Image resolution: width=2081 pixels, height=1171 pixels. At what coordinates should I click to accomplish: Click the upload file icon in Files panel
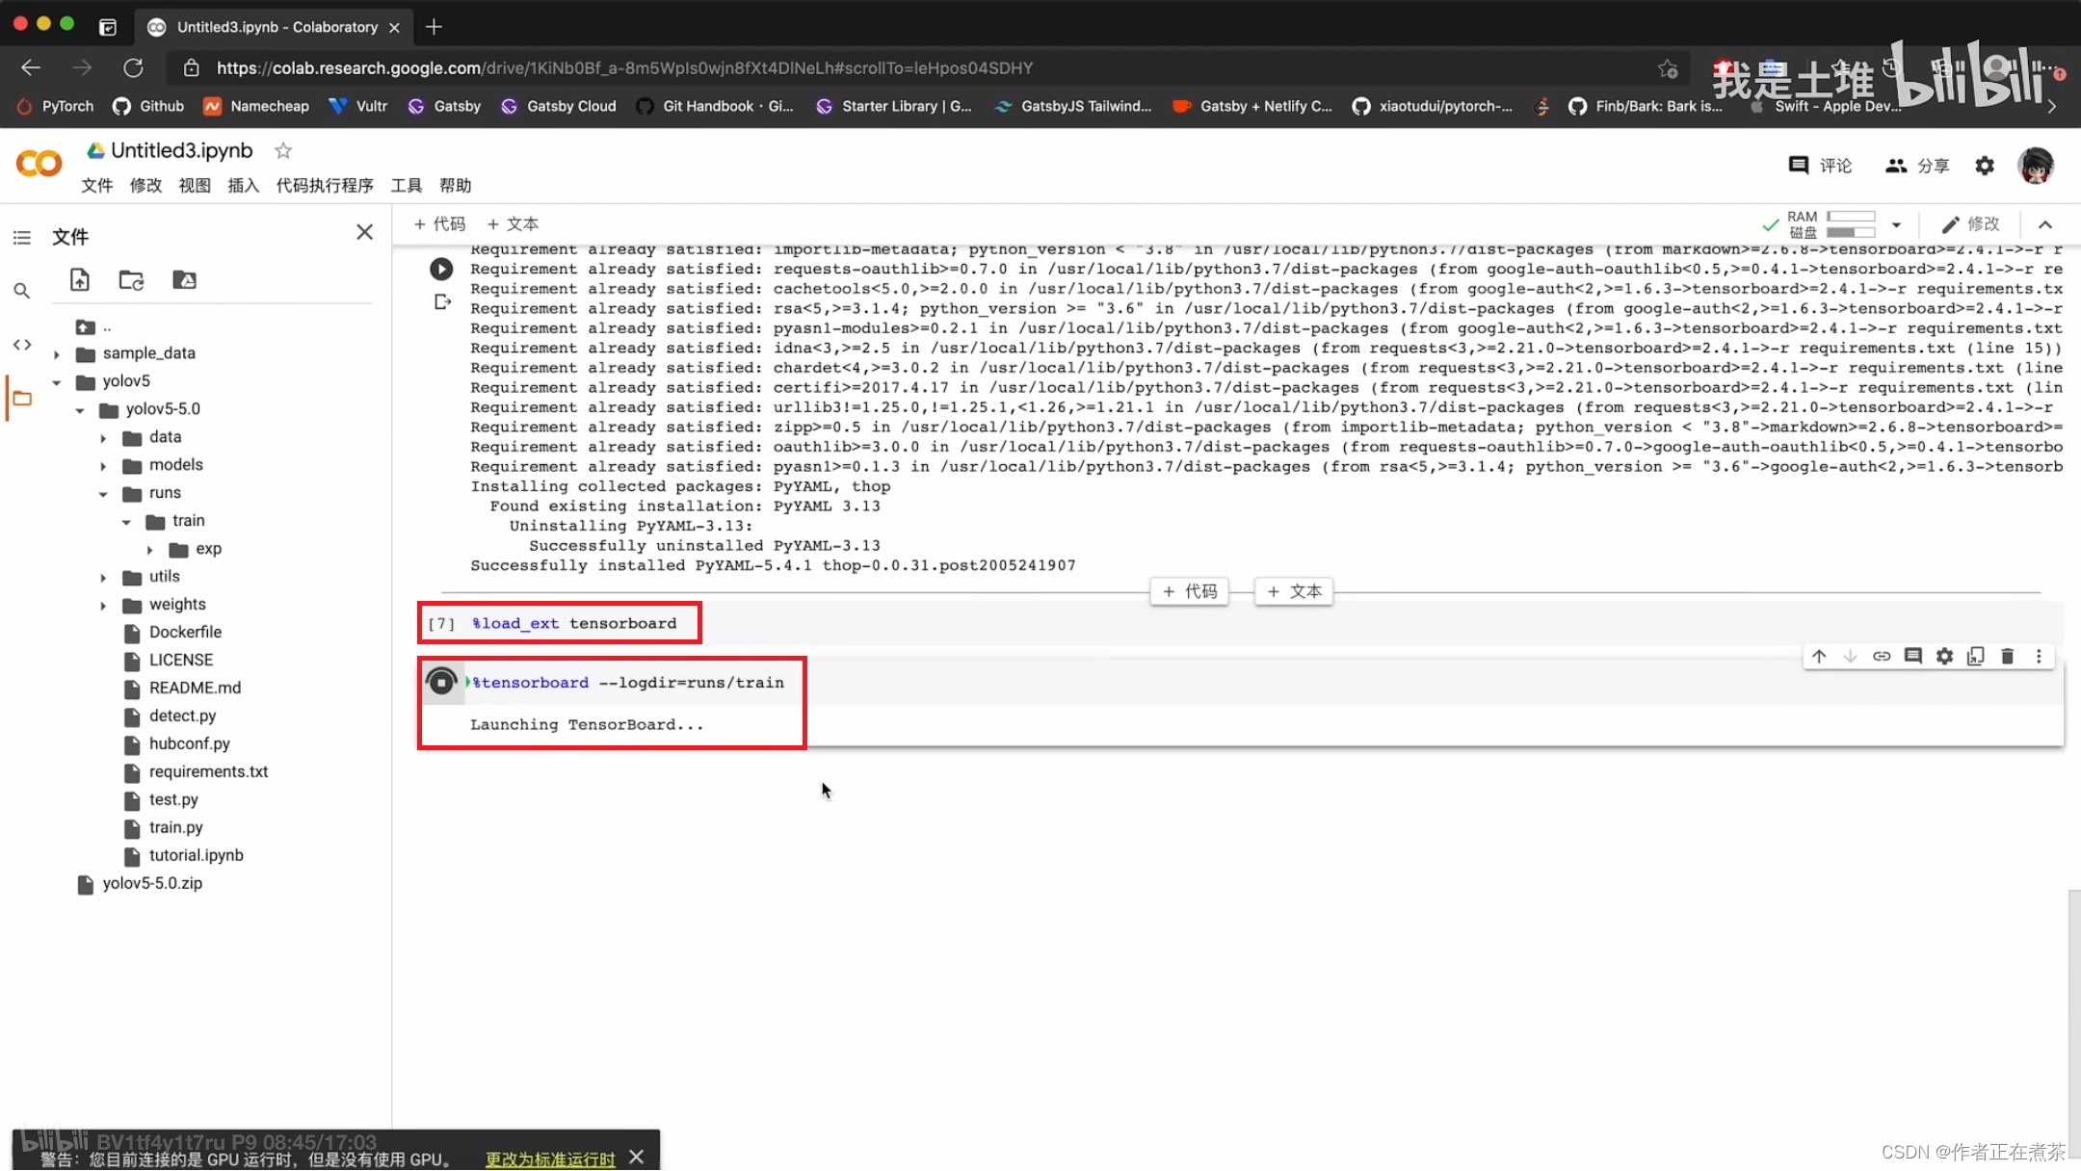coord(80,280)
